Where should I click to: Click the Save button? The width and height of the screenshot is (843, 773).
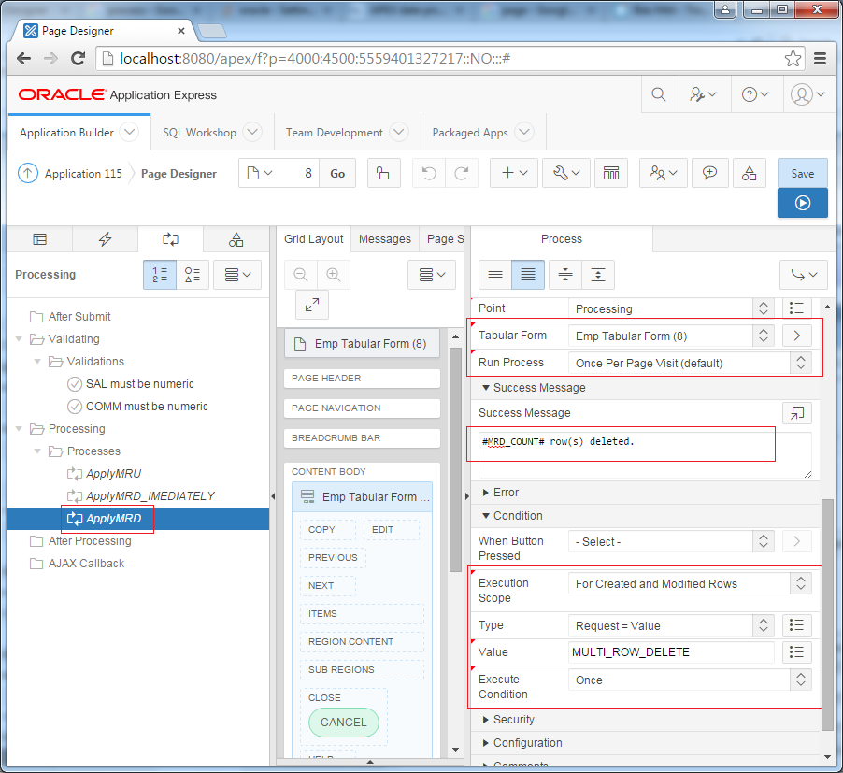pos(802,173)
